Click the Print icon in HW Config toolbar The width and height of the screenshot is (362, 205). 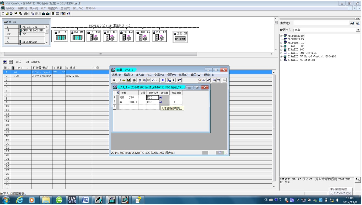[26, 13]
